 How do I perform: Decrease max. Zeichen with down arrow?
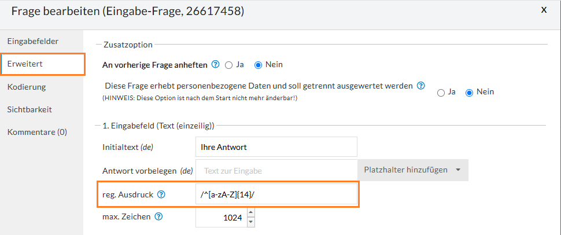pyautogui.click(x=250, y=222)
